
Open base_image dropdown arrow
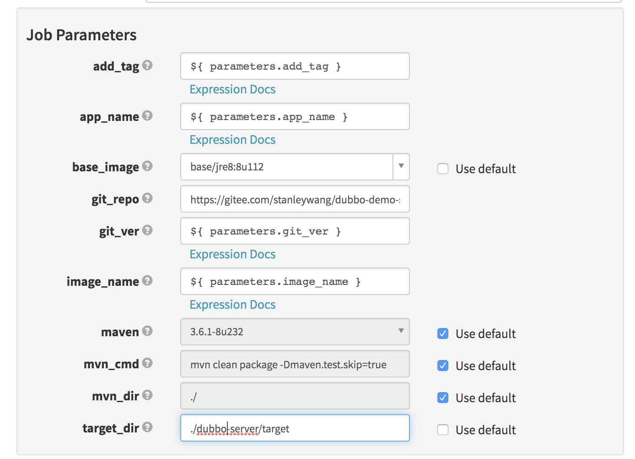pyautogui.click(x=401, y=167)
